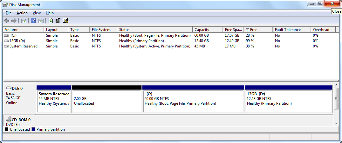Close the Disk Management window
Screen dimensions: 342x143
[332, 3]
